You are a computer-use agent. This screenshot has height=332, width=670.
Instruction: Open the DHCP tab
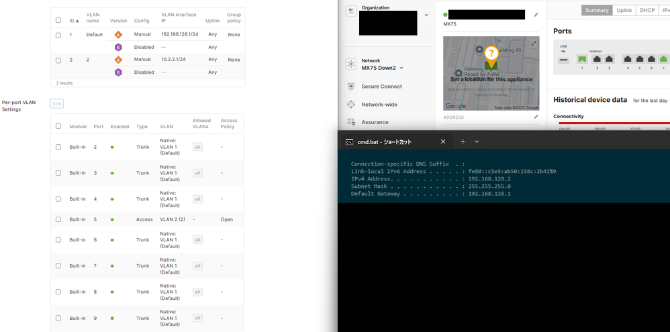click(647, 10)
